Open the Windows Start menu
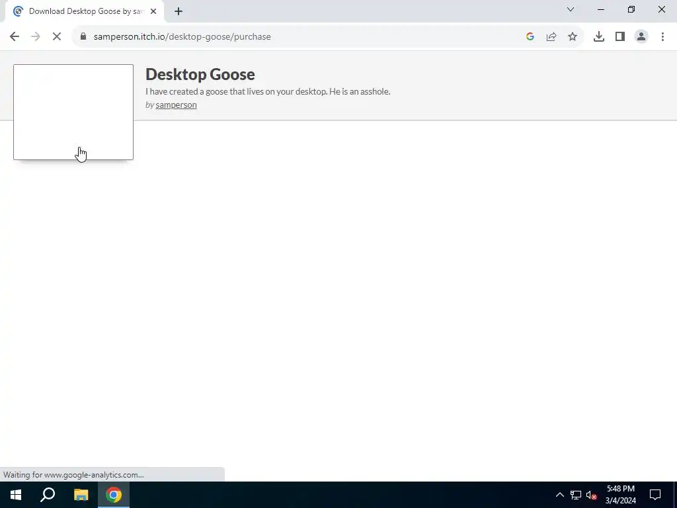Viewport: 677px width, 508px height. click(16, 495)
